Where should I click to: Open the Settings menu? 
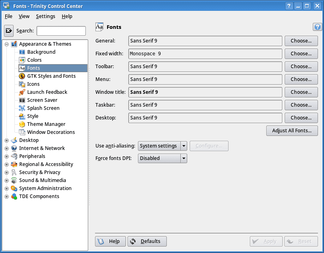45,16
